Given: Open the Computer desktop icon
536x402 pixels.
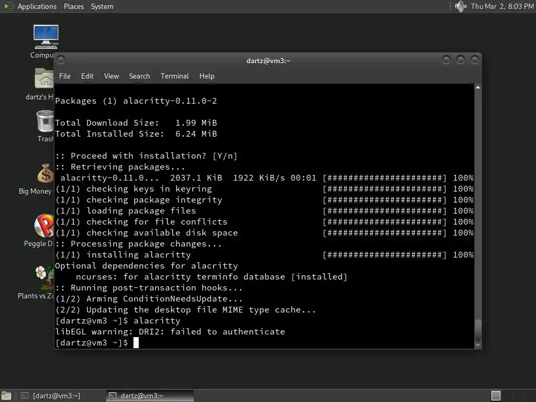Looking at the screenshot, I should pos(46,37).
